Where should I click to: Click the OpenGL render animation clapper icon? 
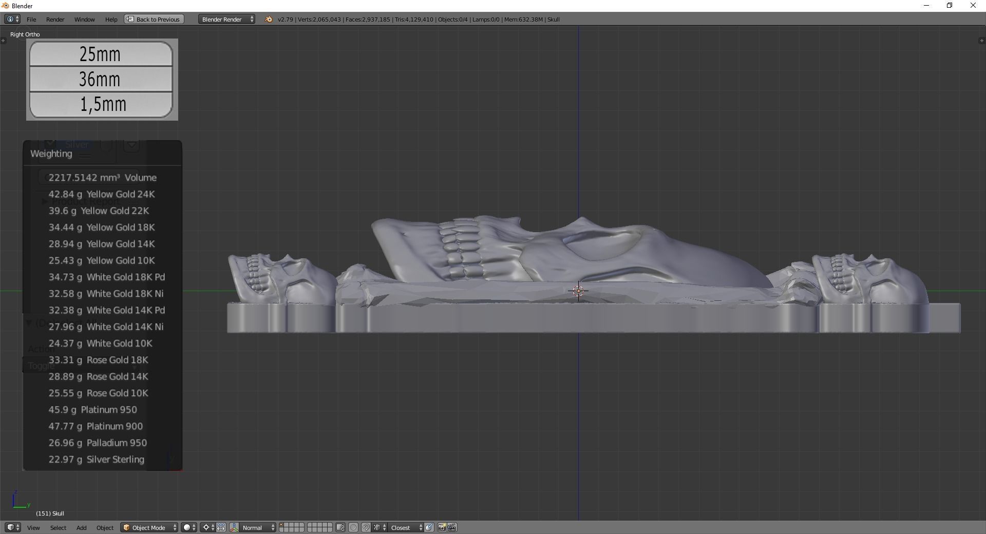pos(452,527)
